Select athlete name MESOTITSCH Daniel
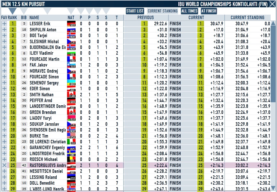Image resolution: width=277 pixels, height=192 pixels. [x=46, y=171]
